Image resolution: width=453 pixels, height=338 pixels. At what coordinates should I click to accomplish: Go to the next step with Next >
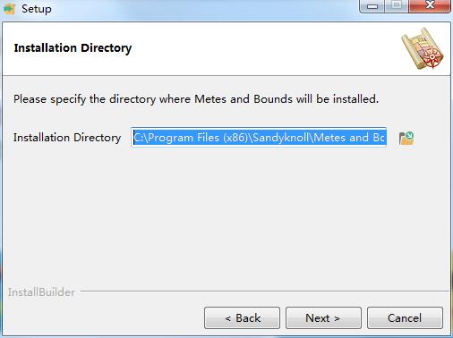[x=323, y=318]
